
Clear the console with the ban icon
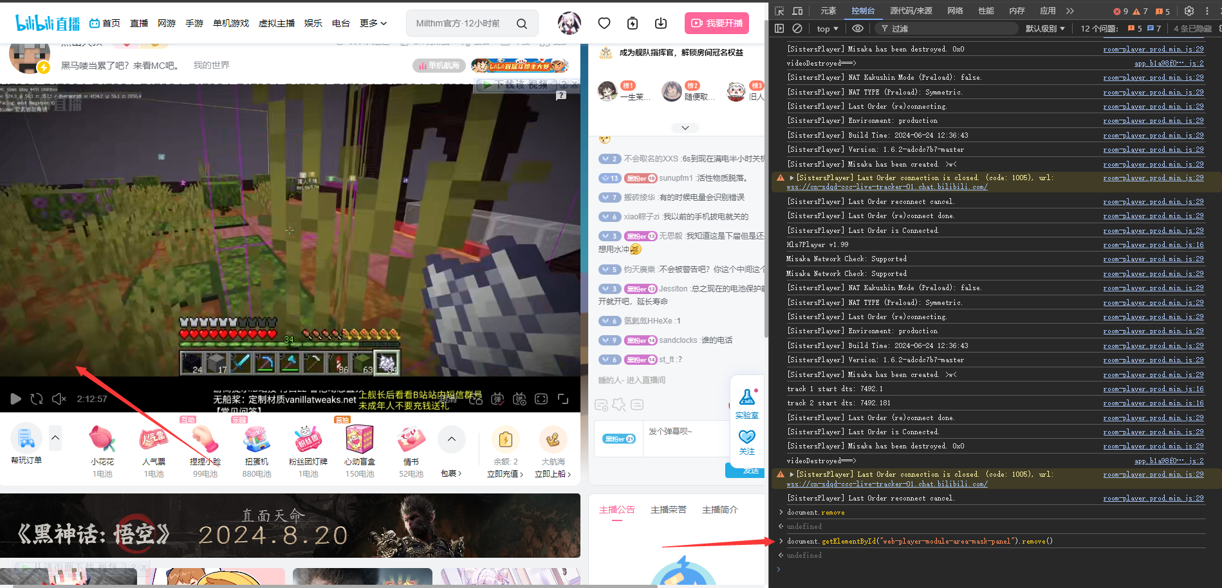(x=797, y=28)
